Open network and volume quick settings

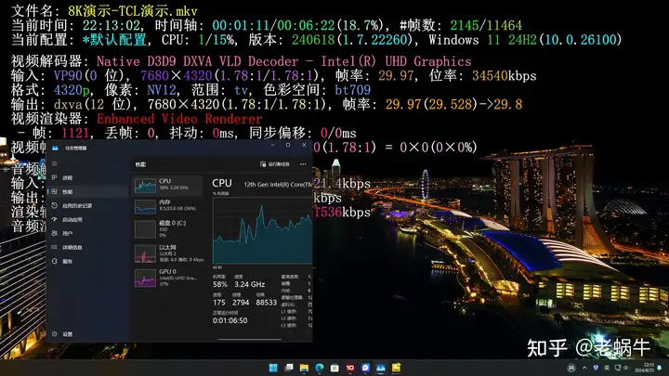tap(622, 368)
